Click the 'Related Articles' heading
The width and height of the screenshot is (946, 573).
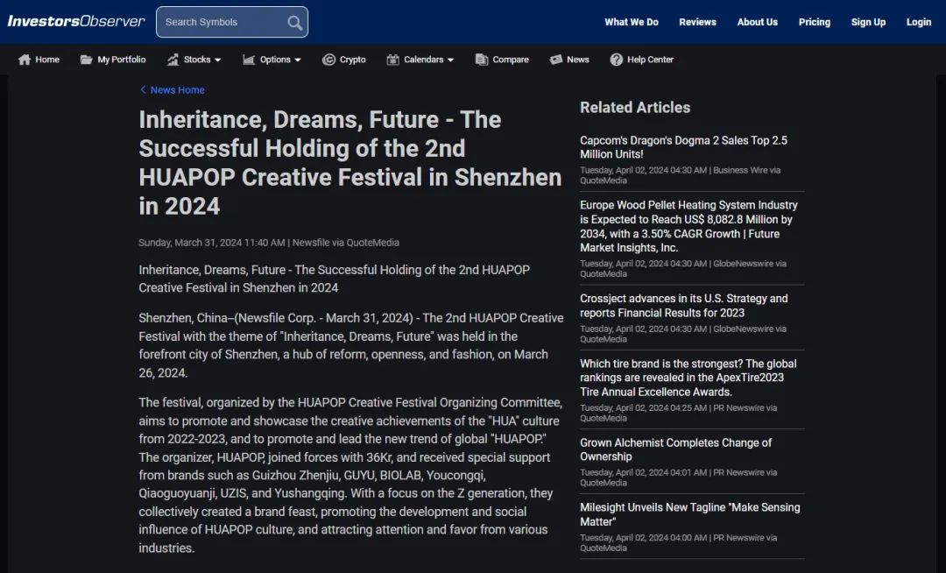pos(635,108)
